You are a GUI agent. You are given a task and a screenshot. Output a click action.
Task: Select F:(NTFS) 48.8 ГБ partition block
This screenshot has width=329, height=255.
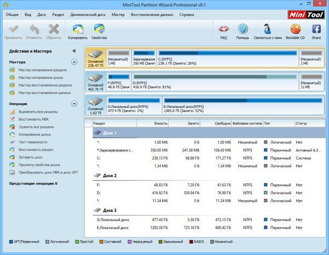[119, 82]
